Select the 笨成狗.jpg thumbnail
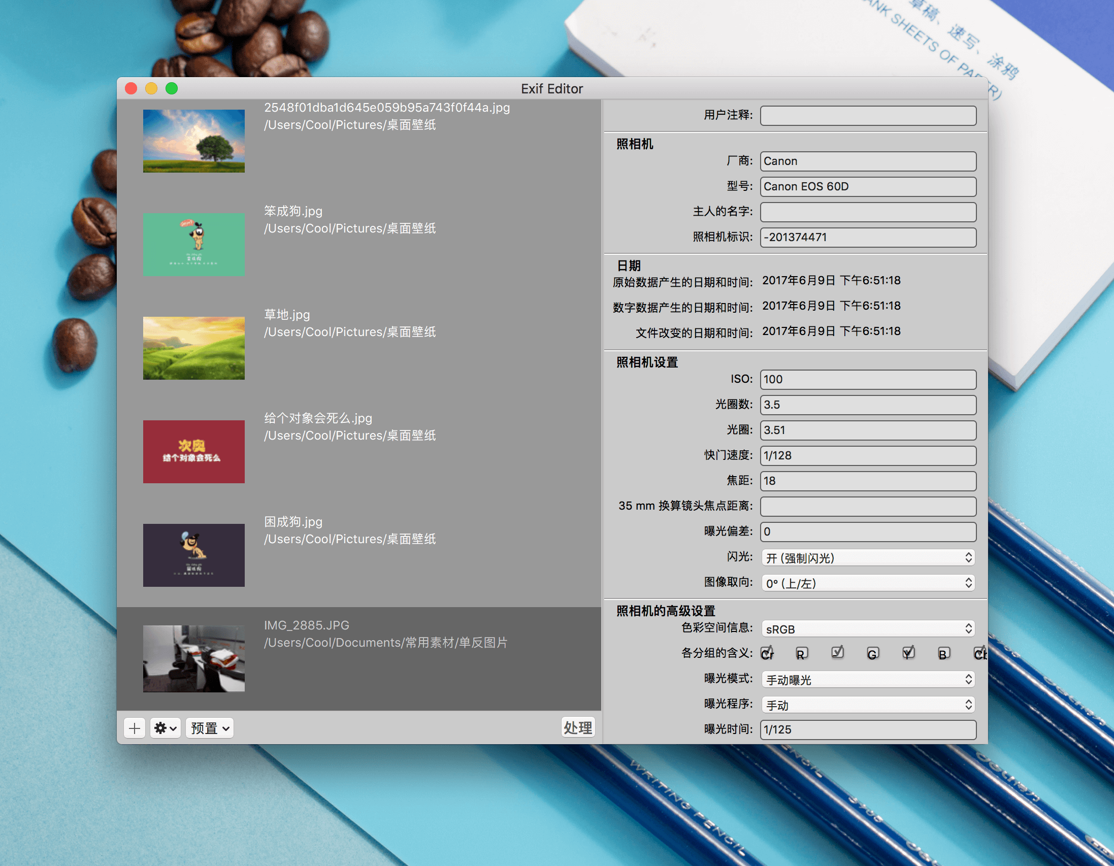 tap(194, 244)
